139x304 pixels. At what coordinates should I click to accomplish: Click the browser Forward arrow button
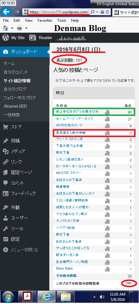[17, 12]
